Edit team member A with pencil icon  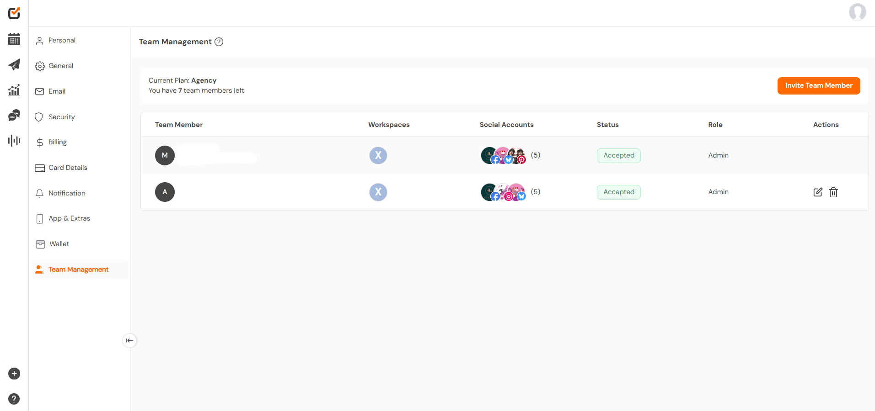point(818,192)
